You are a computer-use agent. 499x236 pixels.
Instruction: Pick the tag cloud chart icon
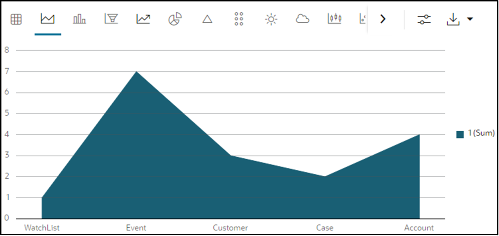tap(302, 19)
